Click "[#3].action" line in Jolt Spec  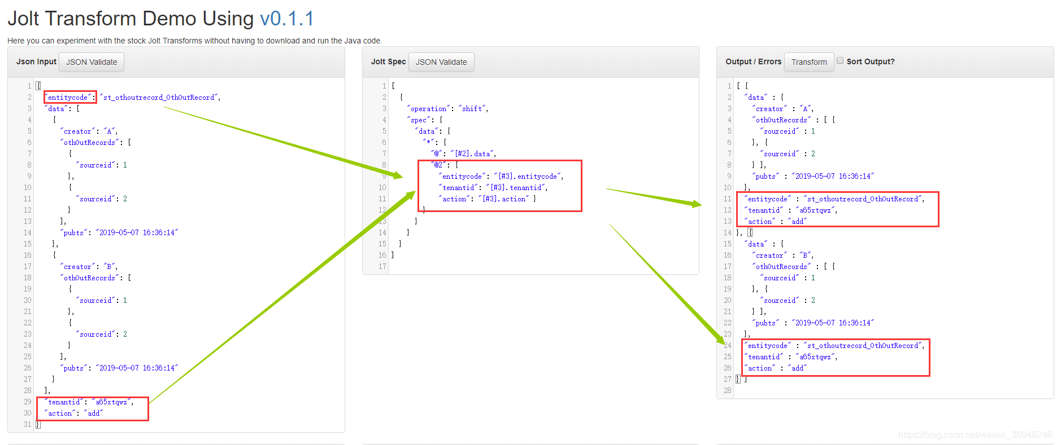[x=487, y=199]
